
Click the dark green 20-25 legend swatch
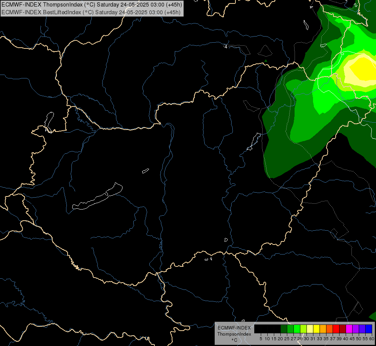click(284, 329)
